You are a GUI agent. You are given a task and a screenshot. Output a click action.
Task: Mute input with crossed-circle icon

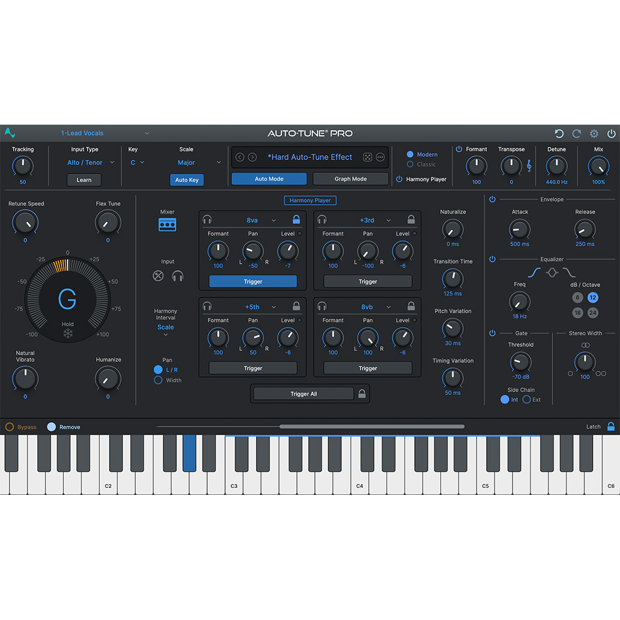coord(158,276)
